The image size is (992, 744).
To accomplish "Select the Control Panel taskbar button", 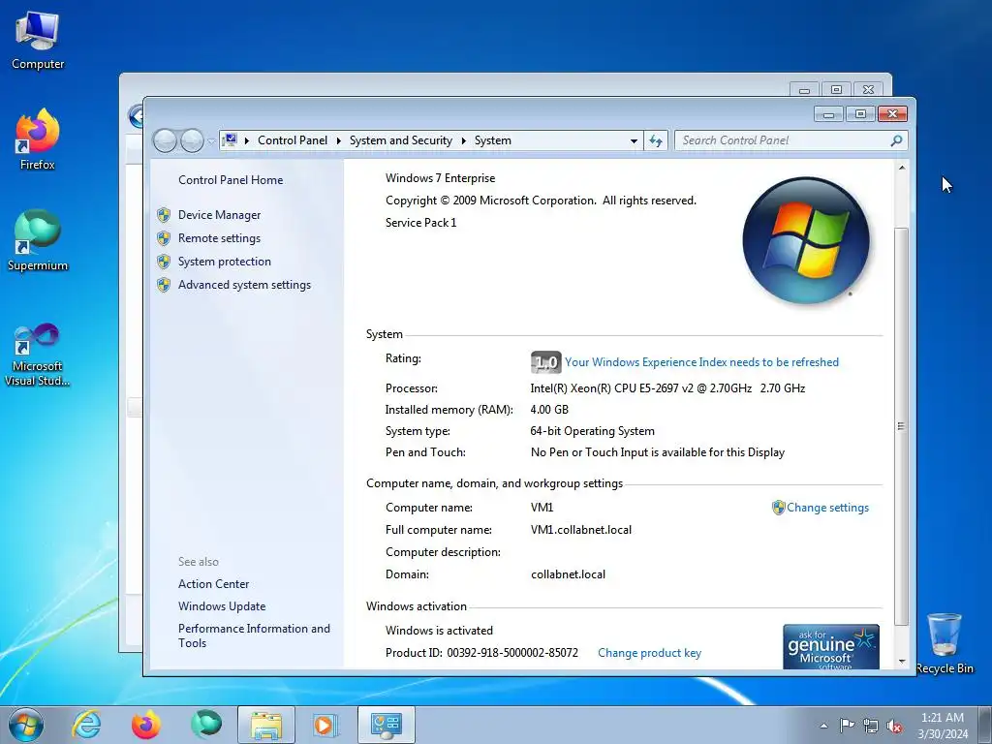I will pyautogui.click(x=386, y=725).
